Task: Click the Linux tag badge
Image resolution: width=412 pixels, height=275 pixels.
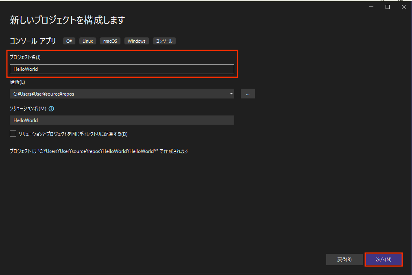Action: click(87, 41)
